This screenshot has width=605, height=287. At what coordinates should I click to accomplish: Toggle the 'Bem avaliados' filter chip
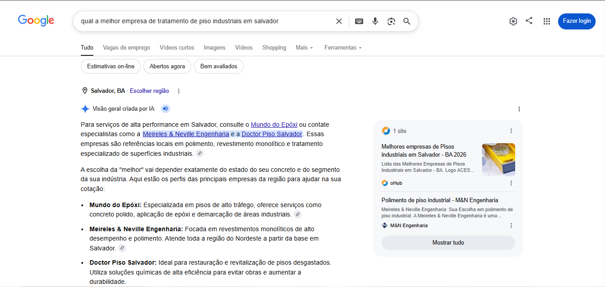pos(218,67)
